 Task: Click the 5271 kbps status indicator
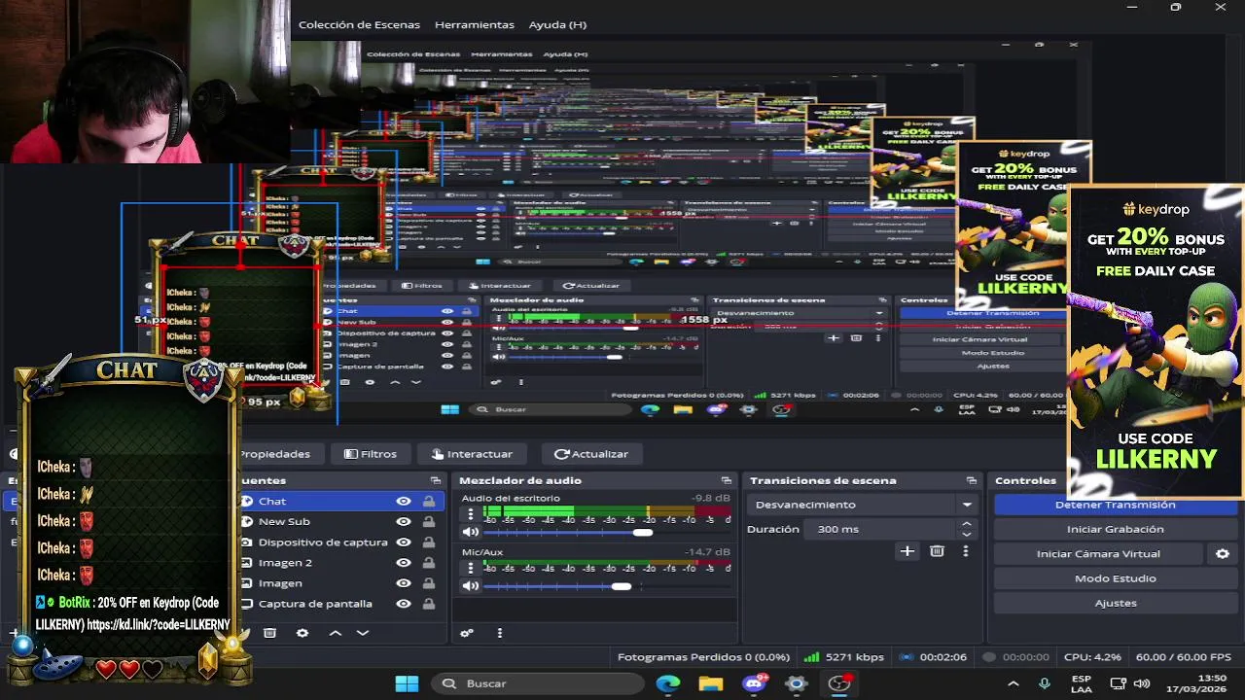[843, 657]
